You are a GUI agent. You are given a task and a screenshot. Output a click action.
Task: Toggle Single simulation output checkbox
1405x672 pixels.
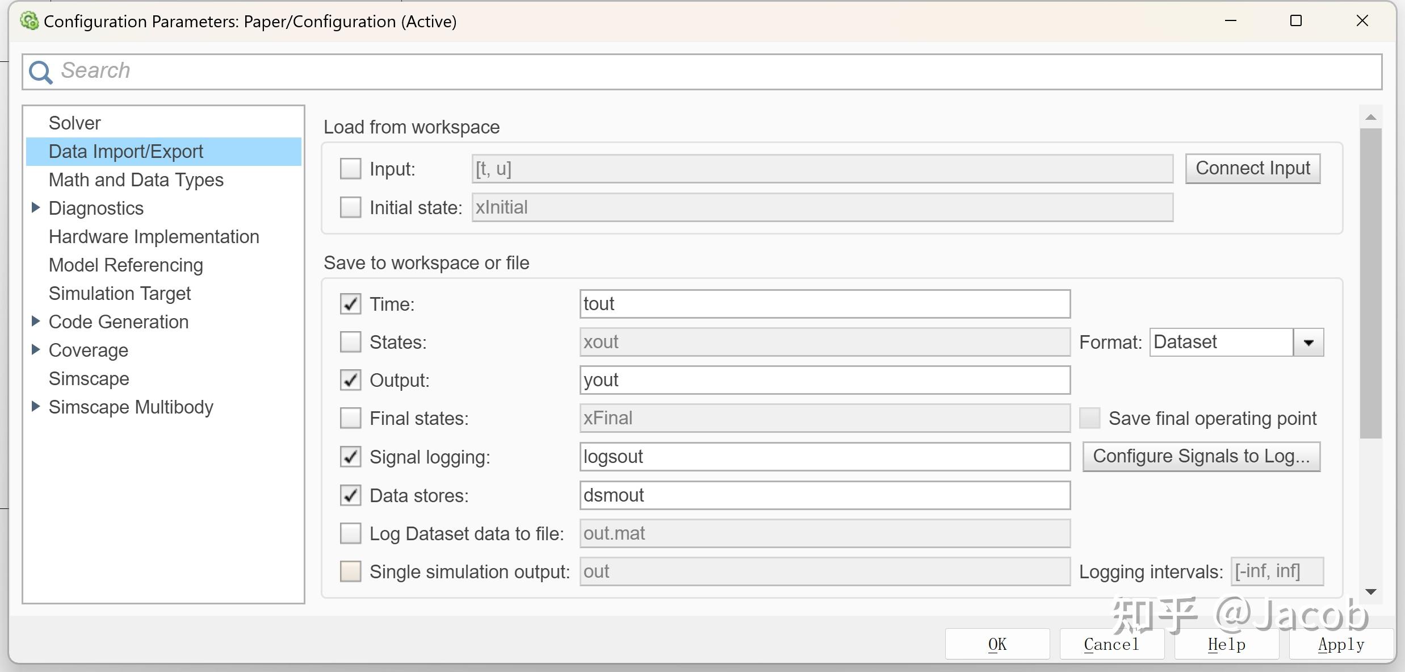[350, 571]
